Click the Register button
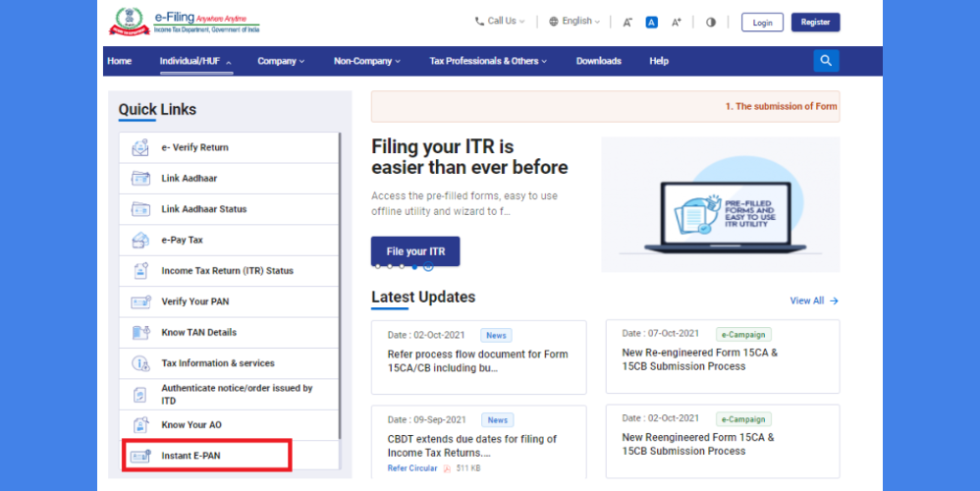This screenshot has height=491, width=980. tap(816, 22)
